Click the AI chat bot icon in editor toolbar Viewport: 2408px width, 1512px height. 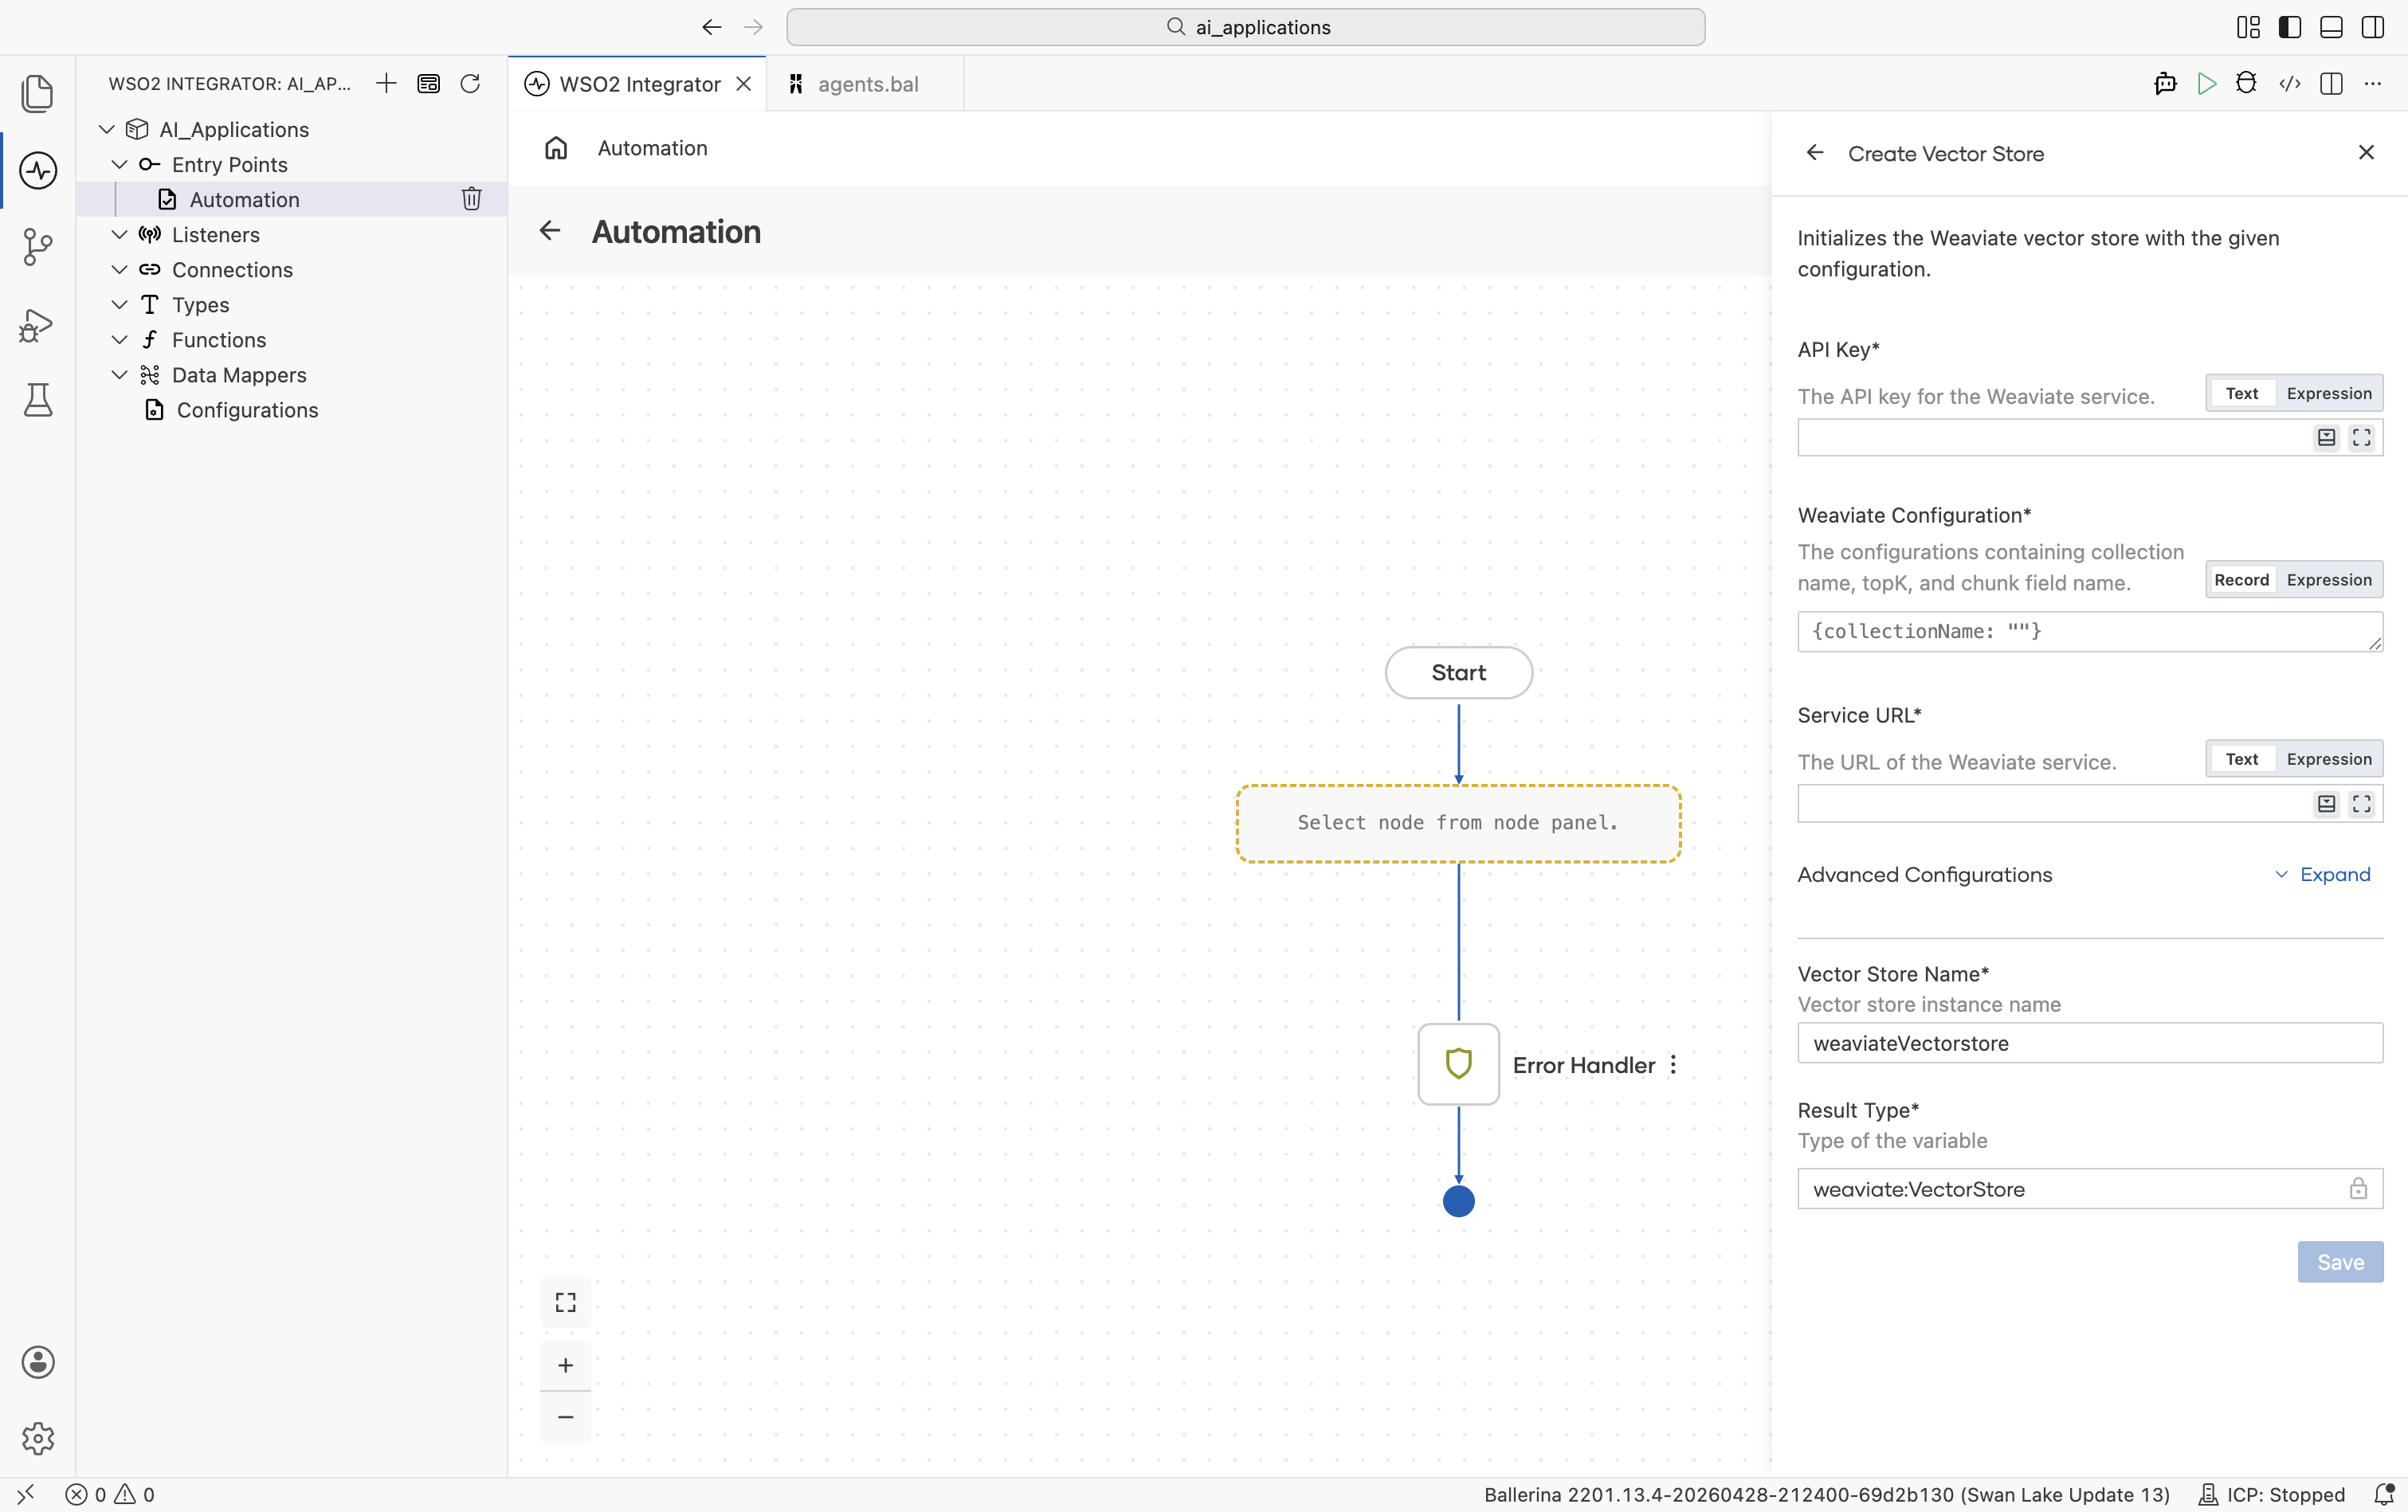(2165, 83)
